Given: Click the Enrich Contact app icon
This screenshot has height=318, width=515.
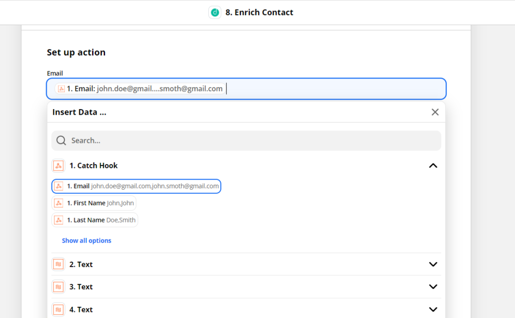Looking at the screenshot, I should (215, 13).
